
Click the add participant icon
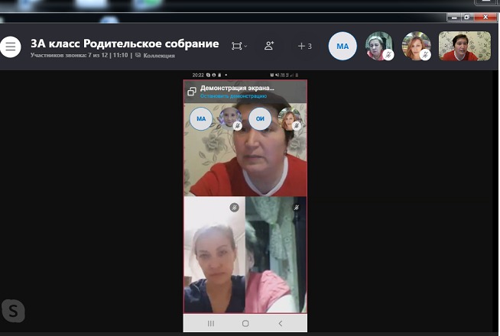coord(269,46)
